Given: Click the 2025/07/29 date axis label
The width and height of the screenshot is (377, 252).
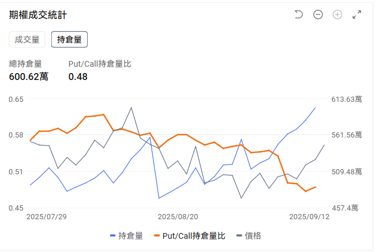Looking at the screenshot, I should [47, 217].
